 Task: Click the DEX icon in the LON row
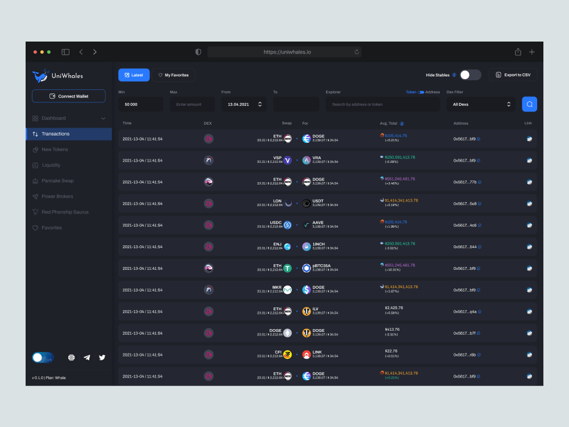209,204
